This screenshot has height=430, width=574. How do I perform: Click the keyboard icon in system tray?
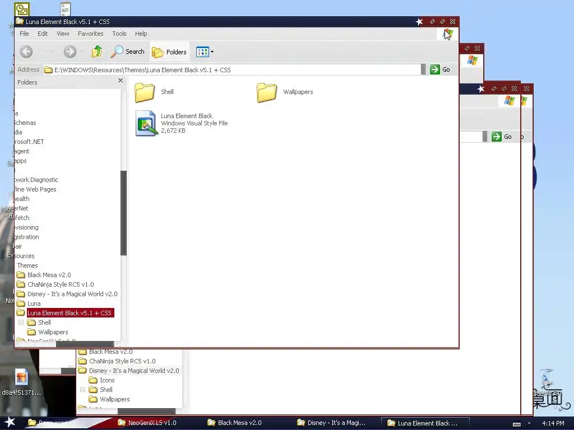click(516, 423)
